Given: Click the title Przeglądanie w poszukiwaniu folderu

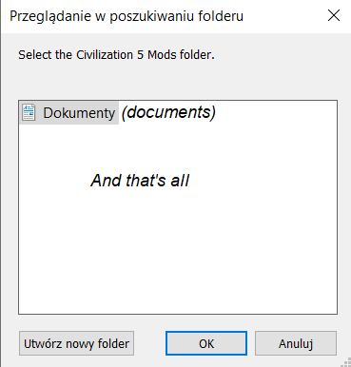Looking at the screenshot, I should [127, 16].
